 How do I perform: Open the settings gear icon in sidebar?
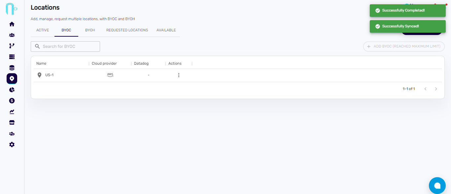pos(12,145)
